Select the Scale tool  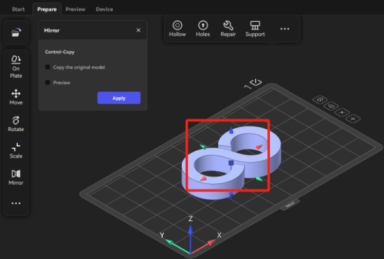16,150
